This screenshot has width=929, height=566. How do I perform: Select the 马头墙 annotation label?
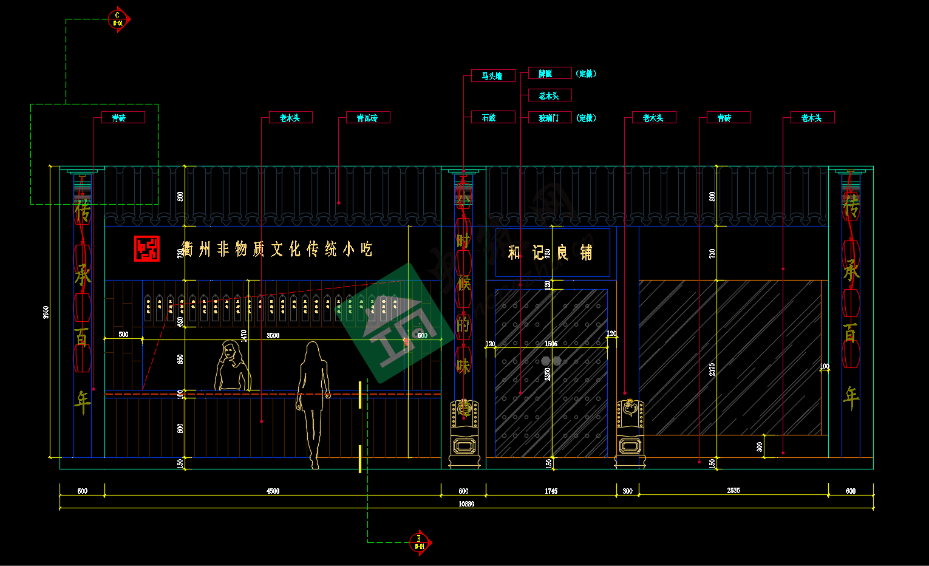pyautogui.click(x=492, y=76)
